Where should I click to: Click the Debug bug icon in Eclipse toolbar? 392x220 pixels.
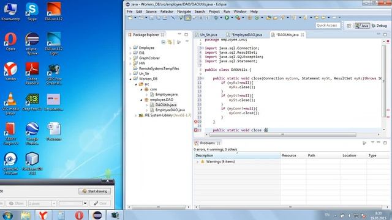click(x=216, y=18)
